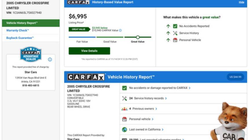Click the wrench icon beside 24 Service history records
249x140 pixels.
(x=124, y=98)
